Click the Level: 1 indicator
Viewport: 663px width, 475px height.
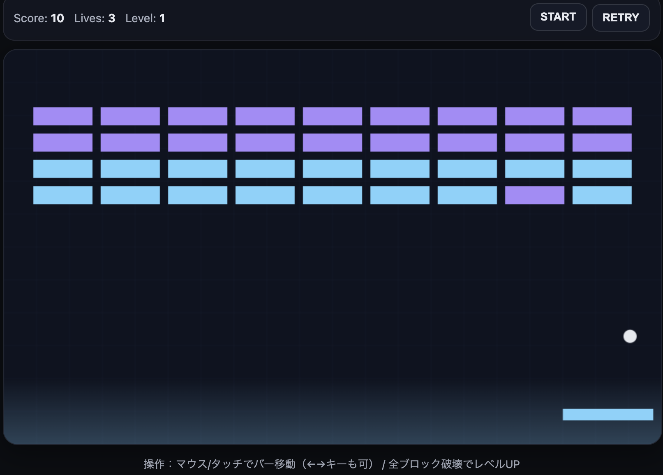[x=145, y=18]
